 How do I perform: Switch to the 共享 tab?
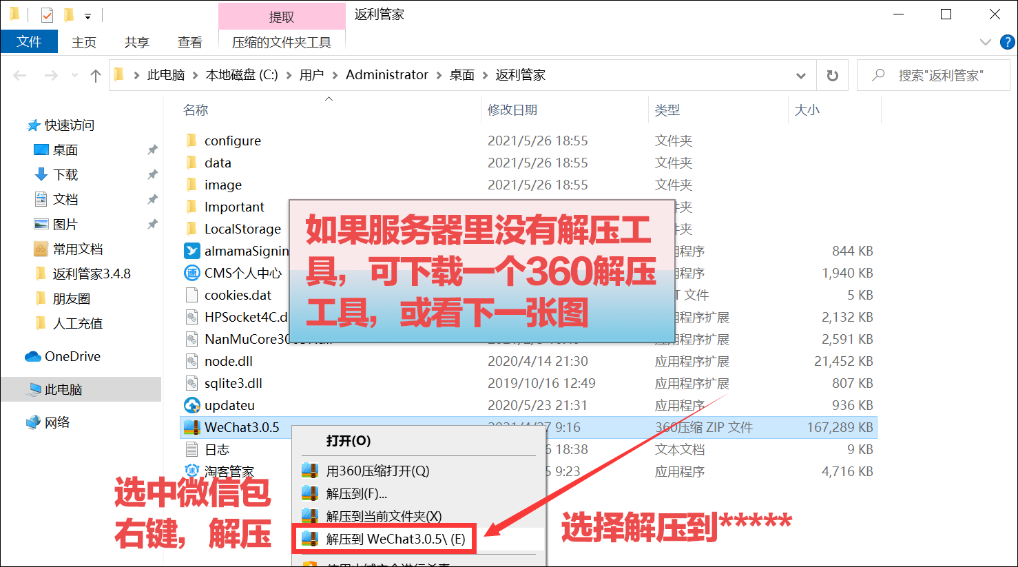coord(137,42)
